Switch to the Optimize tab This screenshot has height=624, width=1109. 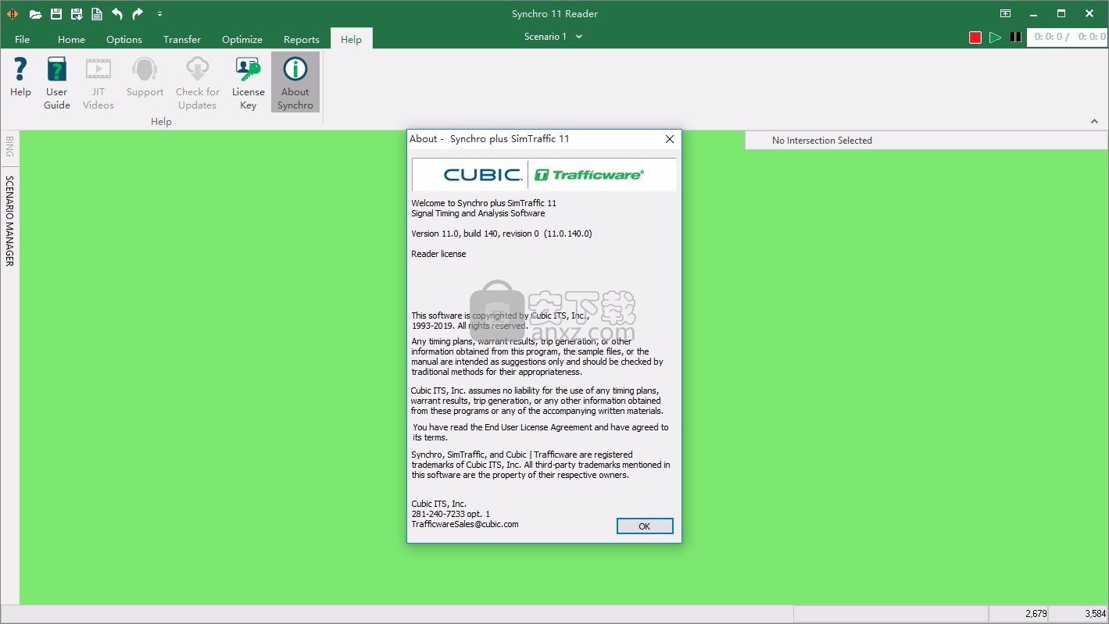point(242,39)
